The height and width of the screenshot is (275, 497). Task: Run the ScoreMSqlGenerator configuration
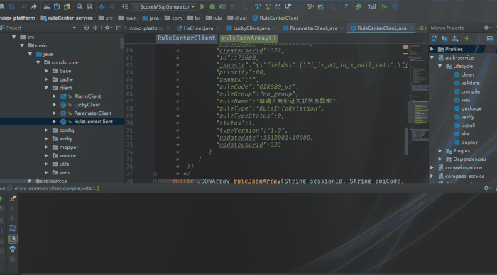tap(202, 6)
